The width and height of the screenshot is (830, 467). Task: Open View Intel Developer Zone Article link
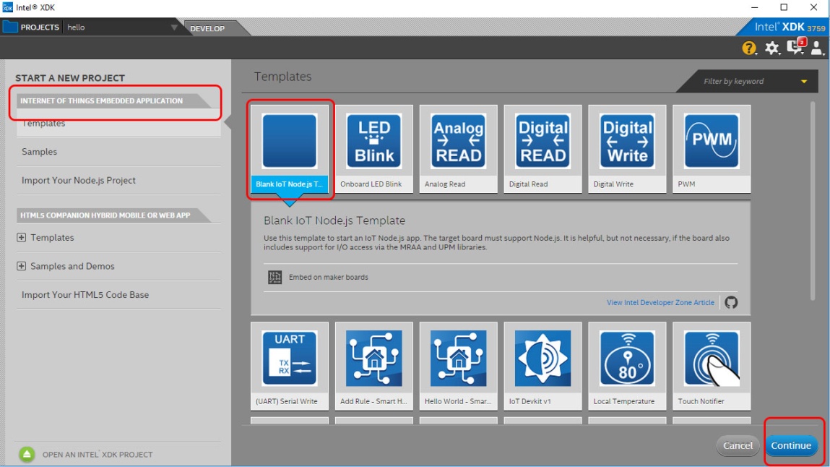pyautogui.click(x=660, y=303)
